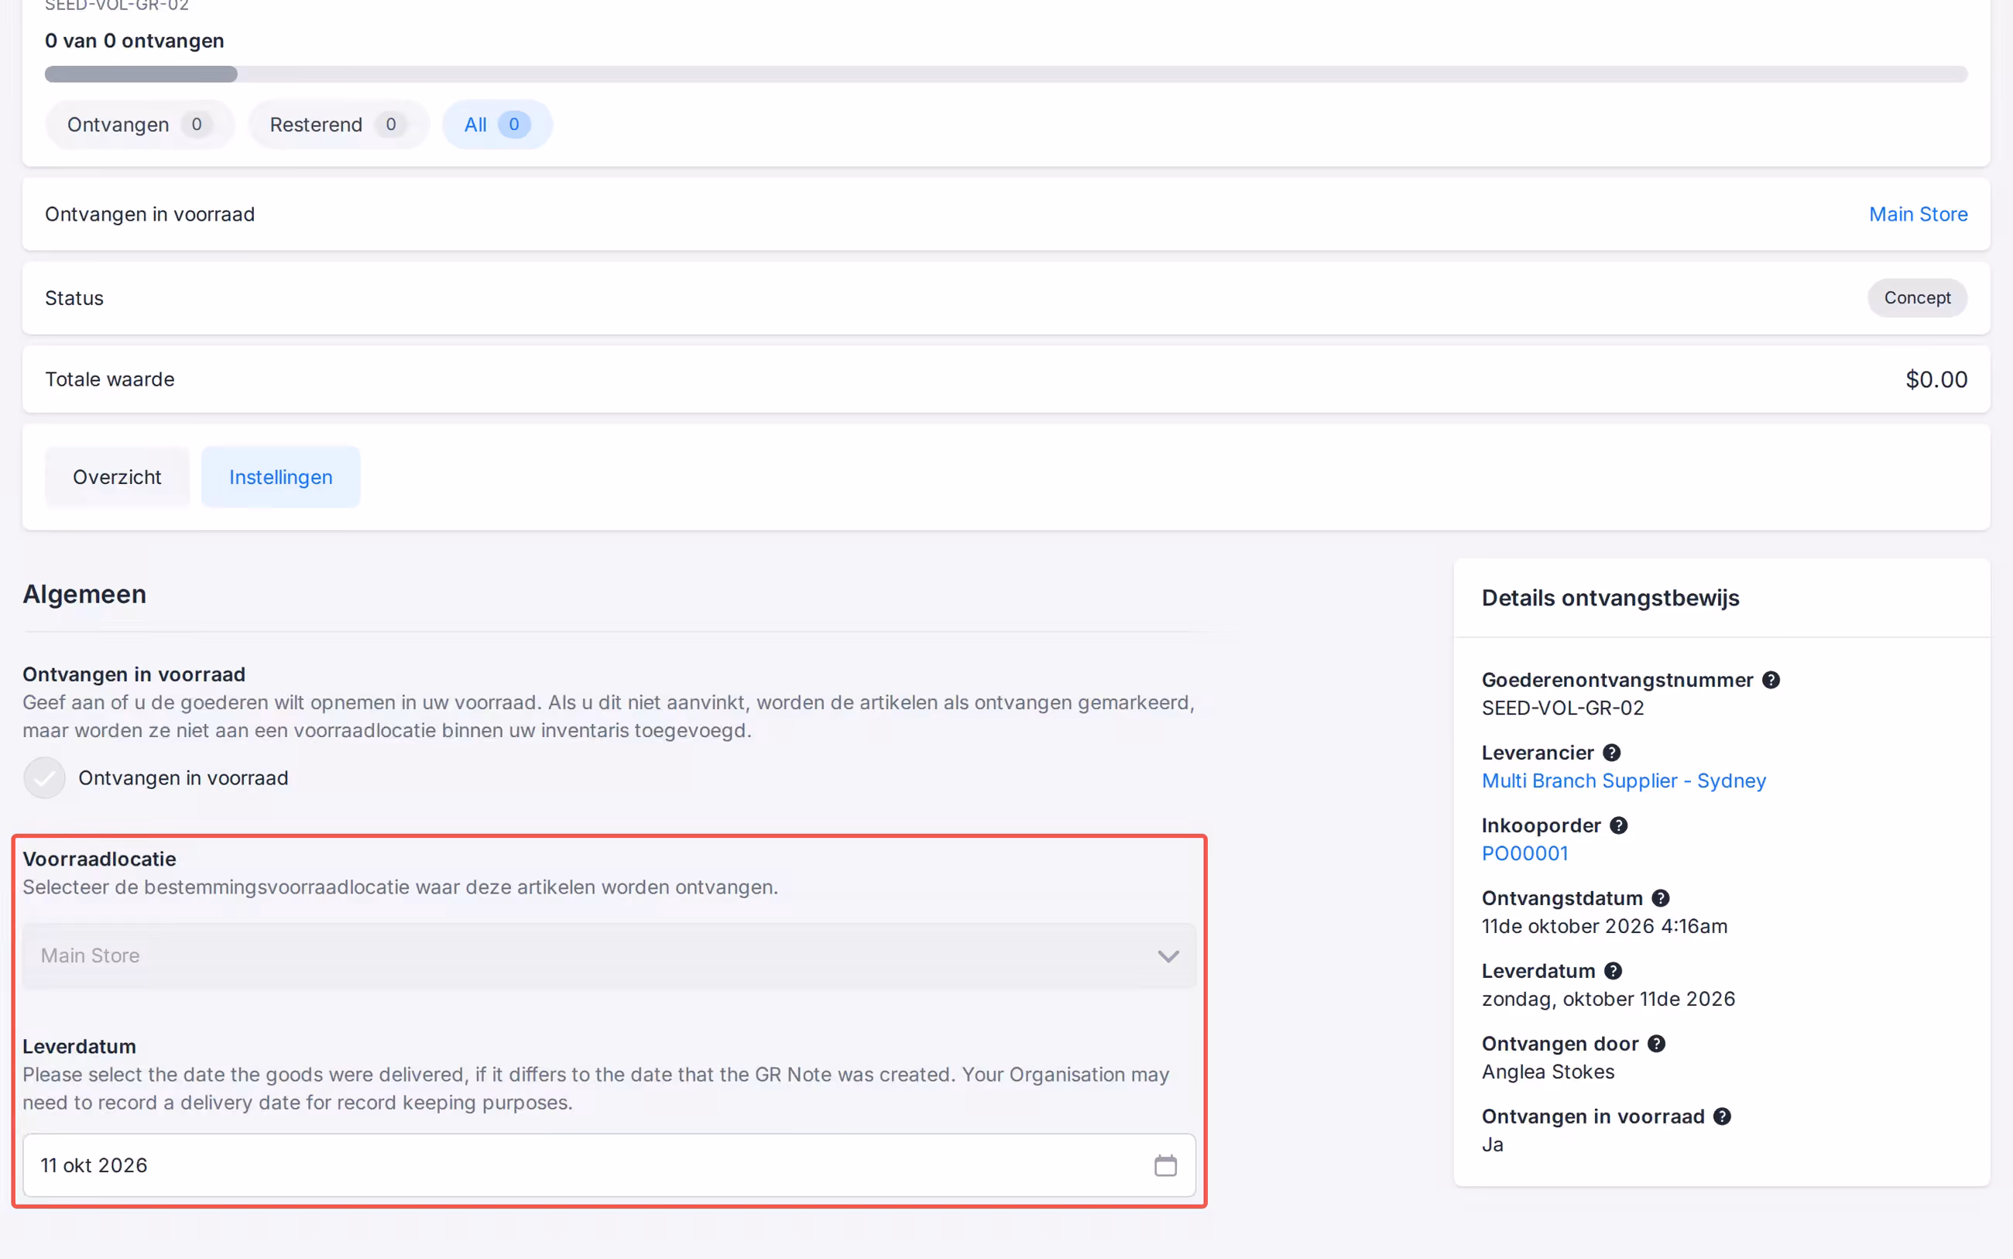Click the Algemeen section heading
This screenshot has width=2013, height=1259.
point(84,595)
